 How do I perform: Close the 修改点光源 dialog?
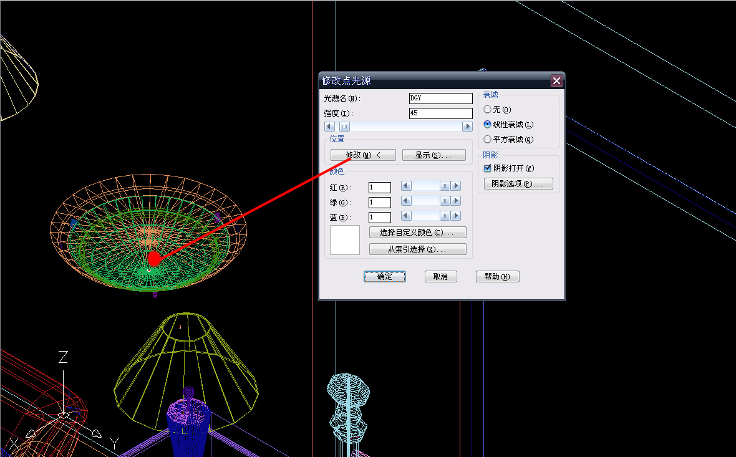coord(556,80)
